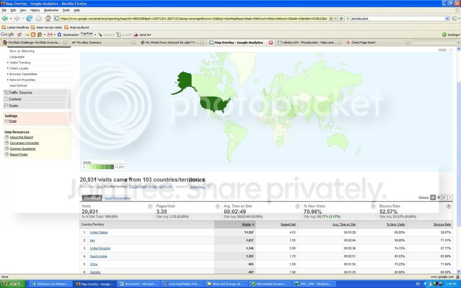
Task: Reload the page with the Reload icon
Action: (x=29, y=18)
